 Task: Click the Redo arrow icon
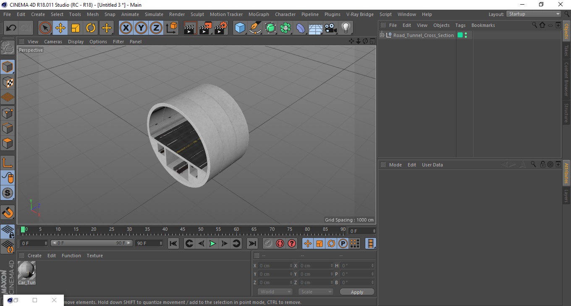click(26, 28)
